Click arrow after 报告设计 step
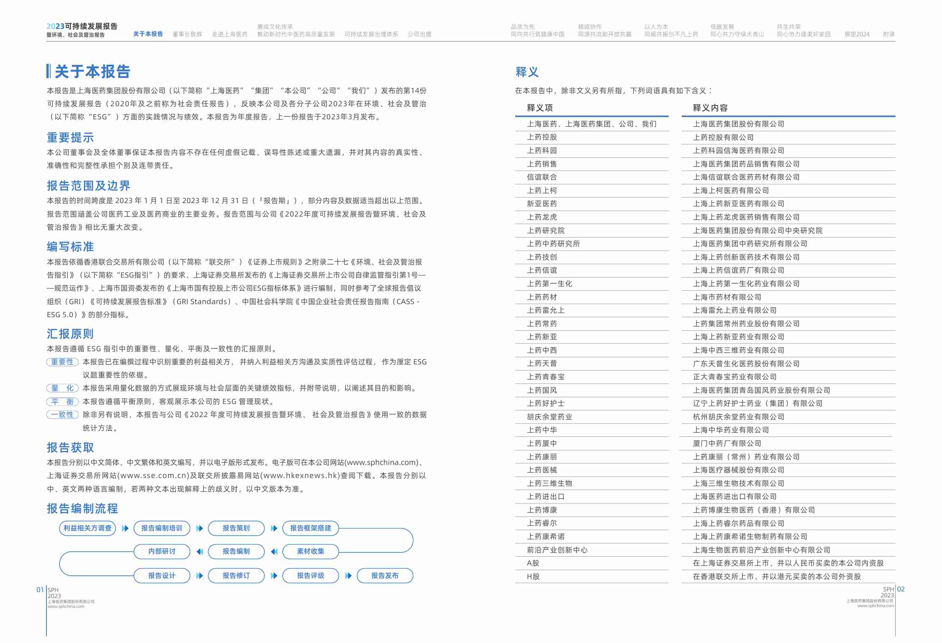This screenshot has width=942, height=643. (x=200, y=576)
